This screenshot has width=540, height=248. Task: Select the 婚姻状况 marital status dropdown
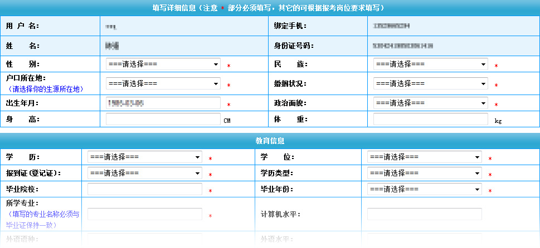coord(430,84)
